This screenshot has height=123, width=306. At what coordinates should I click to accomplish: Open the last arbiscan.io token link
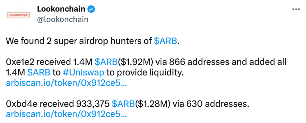[66, 114]
